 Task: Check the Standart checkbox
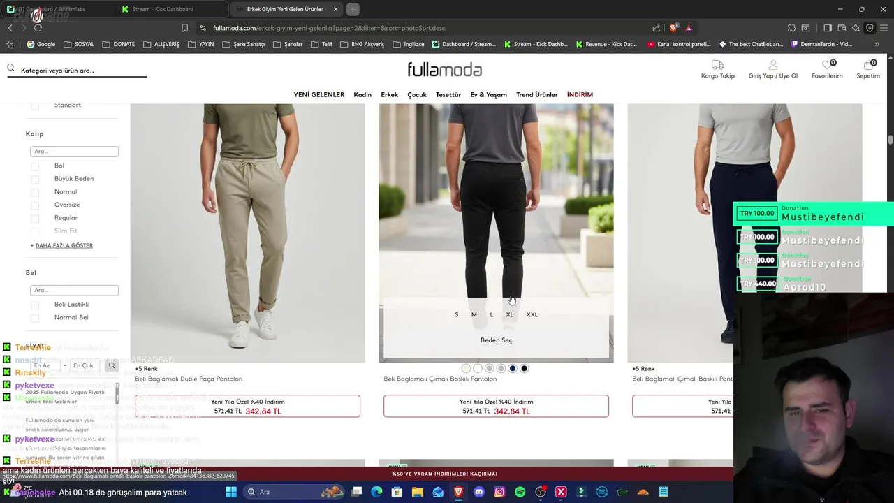pyautogui.click(x=35, y=106)
